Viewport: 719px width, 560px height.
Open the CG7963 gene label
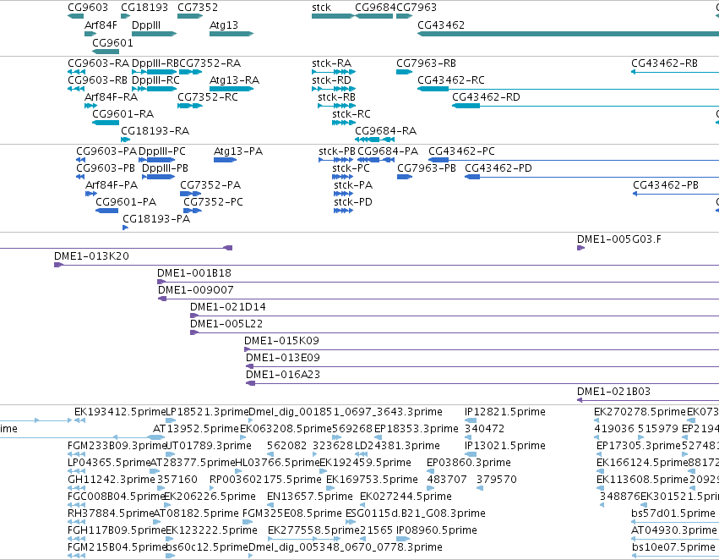pyautogui.click(x=417, y=8)
